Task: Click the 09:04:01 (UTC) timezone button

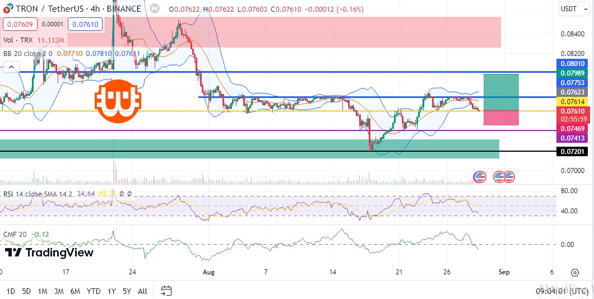Action: (562, 291)
